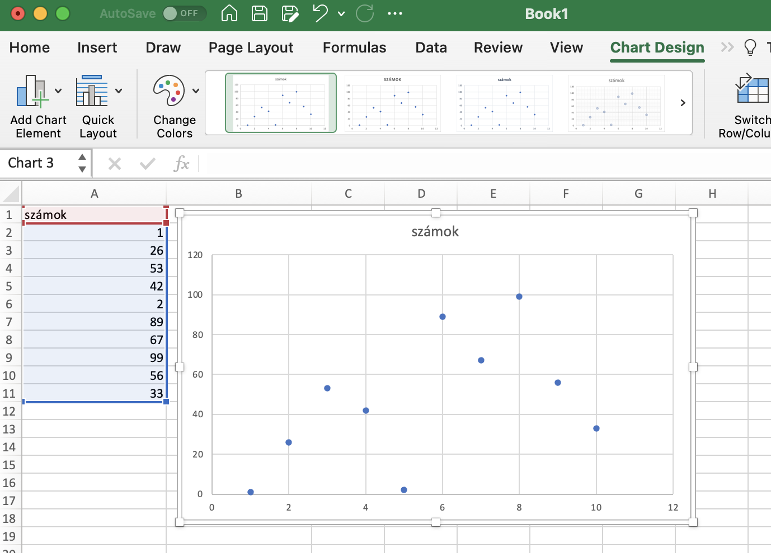This screenshot has width=771, height=553.
Task: Click the chart data point at x=8
Action: (519, 297)
